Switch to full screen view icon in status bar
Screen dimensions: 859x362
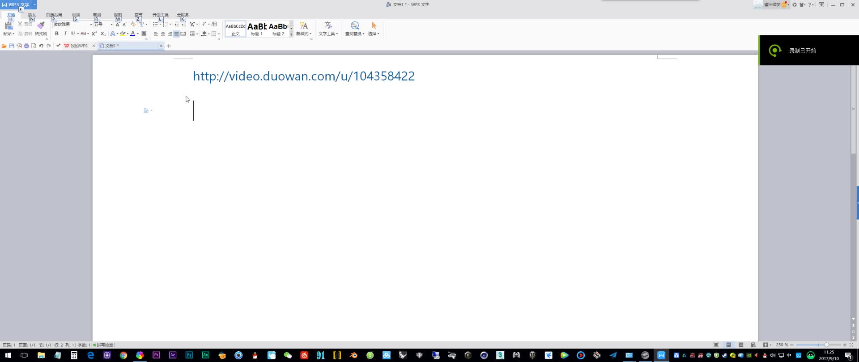tap(716, 345)
